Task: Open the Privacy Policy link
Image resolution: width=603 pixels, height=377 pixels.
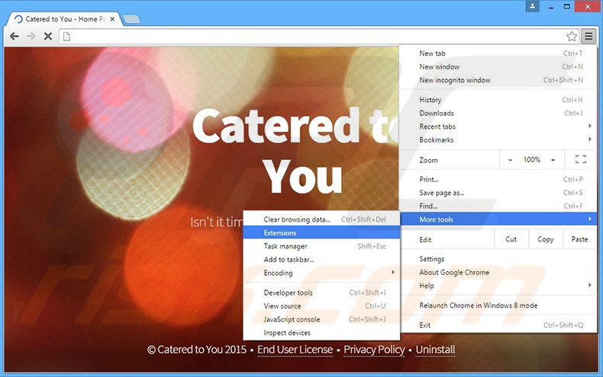Action: point(374,350)
